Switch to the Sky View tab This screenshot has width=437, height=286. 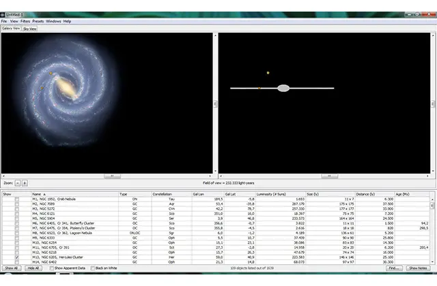point(30,29)
